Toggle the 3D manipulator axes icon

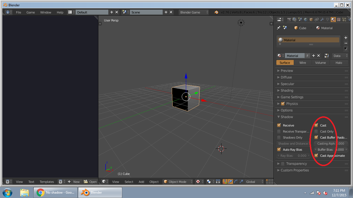pyautogui.click(x=225, y=182)
